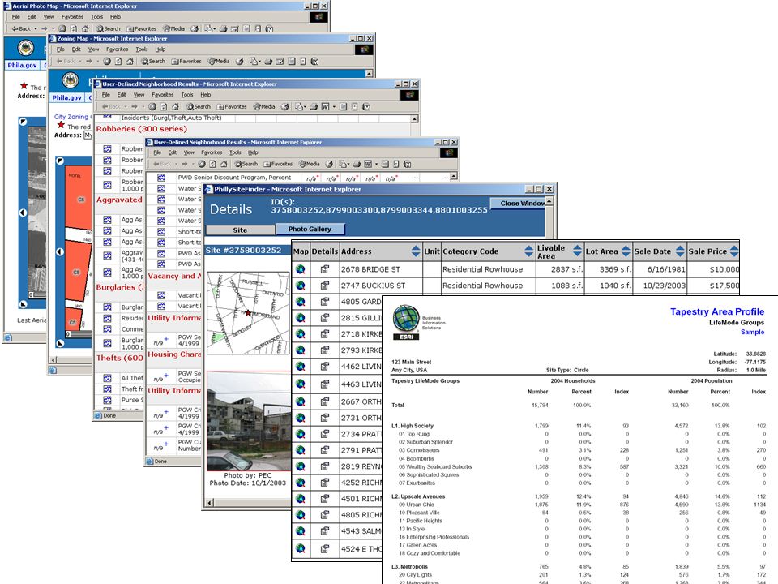Select '09 Urban Chic' row label
The image size is (778, 584).
pos(417,505)
